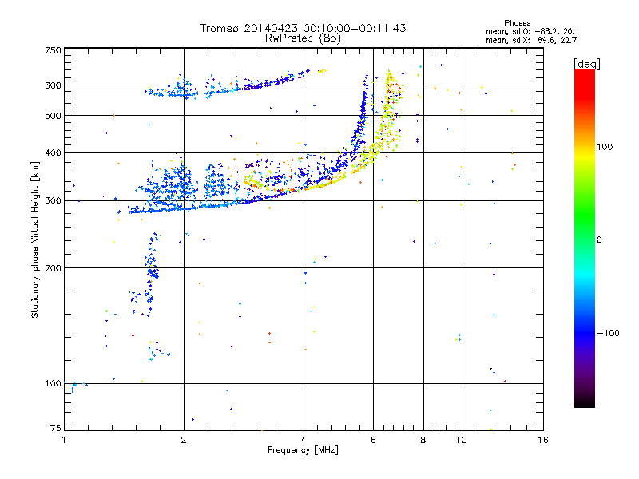Click the "Stationary phase Virtual Height [km]" axis label
Screen dimensions: 639x479
click(35, 239)
